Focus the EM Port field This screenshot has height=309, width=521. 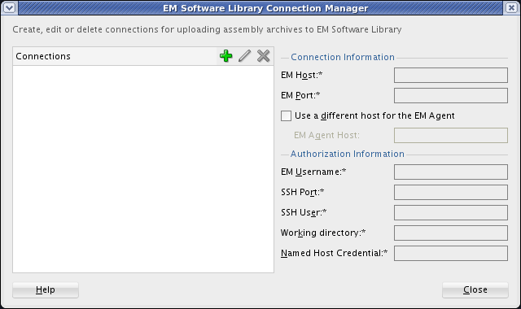[451, 96]
